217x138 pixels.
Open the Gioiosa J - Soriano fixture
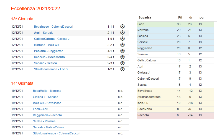tap(45, 97)
